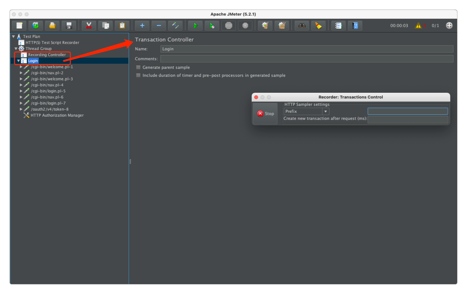Expand the /cgi-bin/welcome.pl-1 sampler
Image resolution: width=467 pixels, height=294 pixels.
pos(21,67)
